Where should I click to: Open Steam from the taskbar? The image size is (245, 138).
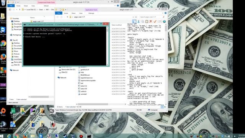click(x=65, y=136)
